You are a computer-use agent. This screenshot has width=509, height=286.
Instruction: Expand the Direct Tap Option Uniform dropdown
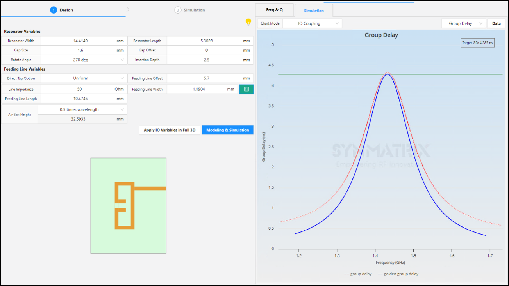(84, 78)
